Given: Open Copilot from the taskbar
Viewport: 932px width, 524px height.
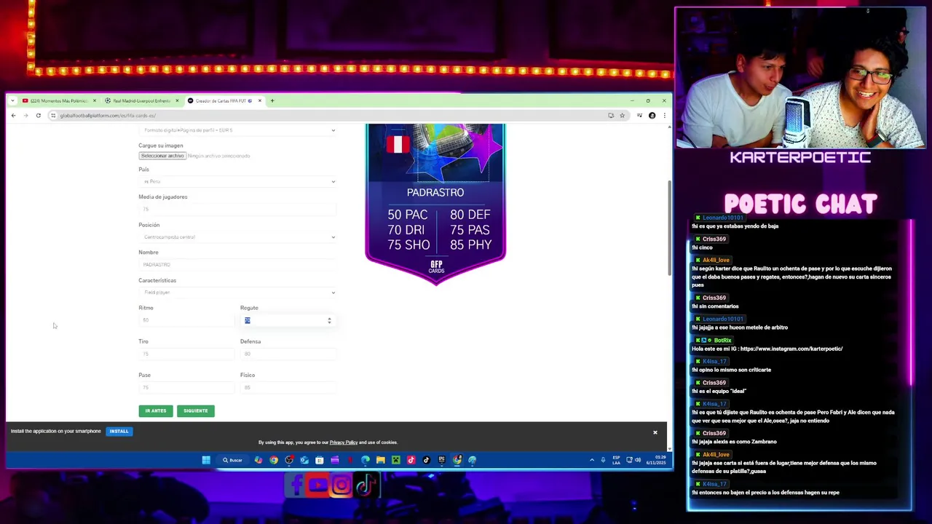Looking at the screenshot, I should click(x=258, y=460).
